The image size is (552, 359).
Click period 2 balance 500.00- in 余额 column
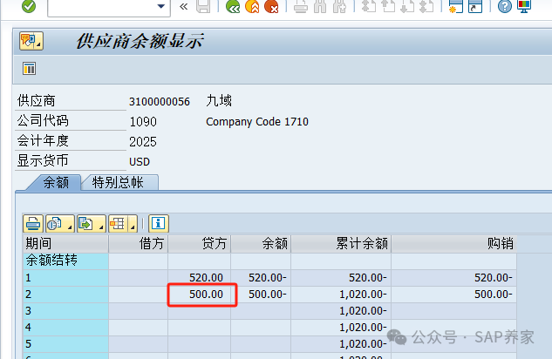point(268,295)
